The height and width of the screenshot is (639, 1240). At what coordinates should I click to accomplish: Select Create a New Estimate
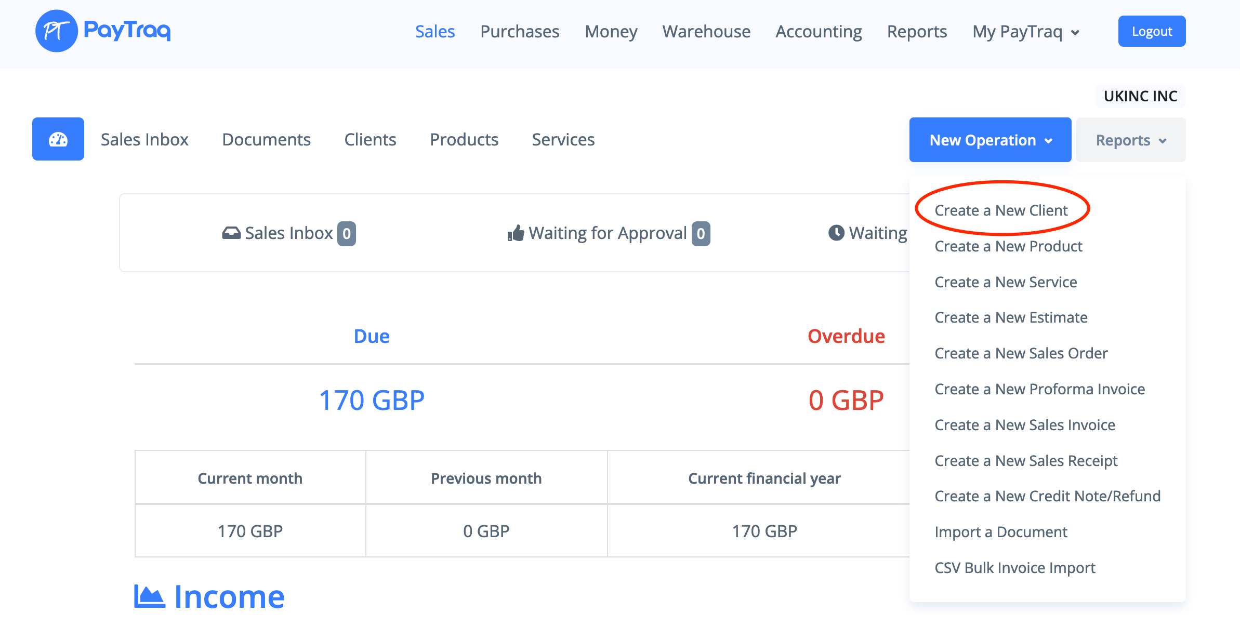[1011, 317]
